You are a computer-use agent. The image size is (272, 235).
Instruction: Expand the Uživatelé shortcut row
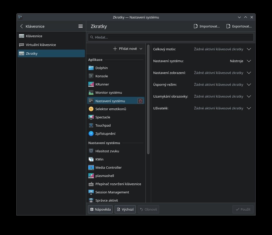(x=249, y=108)
